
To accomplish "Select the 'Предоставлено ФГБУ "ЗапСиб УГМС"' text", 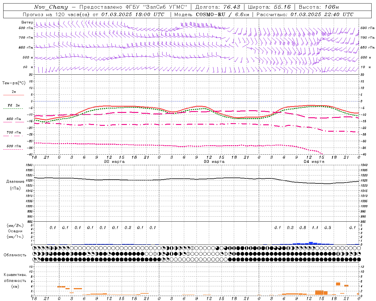I will point(133,7).
